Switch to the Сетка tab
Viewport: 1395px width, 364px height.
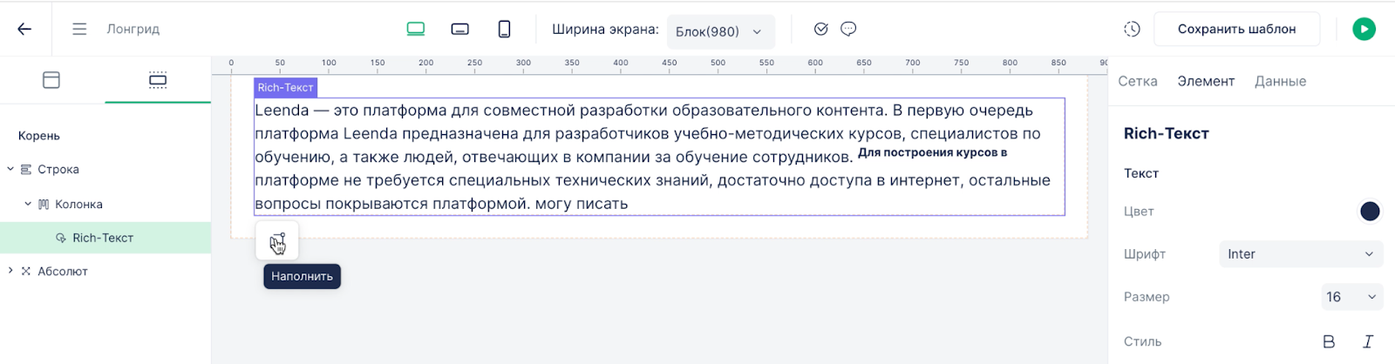1138,81
